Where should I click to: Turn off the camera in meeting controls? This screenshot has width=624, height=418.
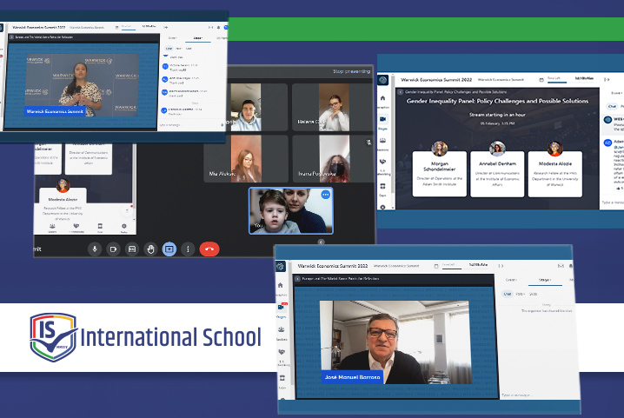point(113,249)
